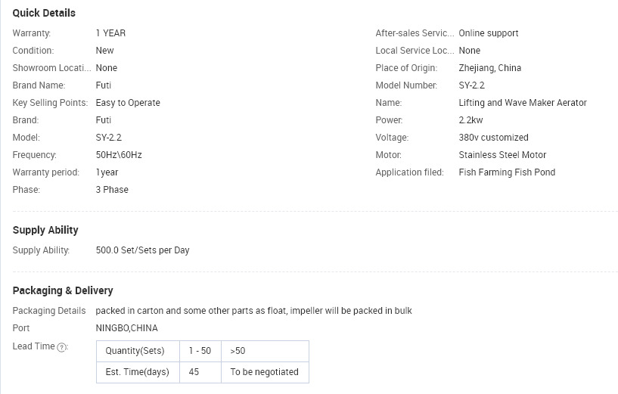Click the 'Easy to Operate' selling point
The height and width of the screenshot is (394, 618).
pos(128,103)
